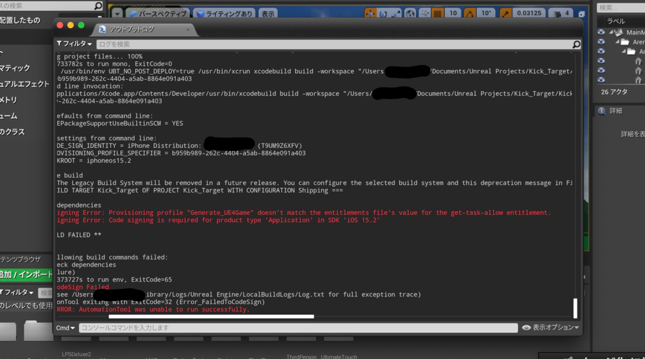
Task: Open the 表示 show menu in viewport
Action: tap(268, 13)
